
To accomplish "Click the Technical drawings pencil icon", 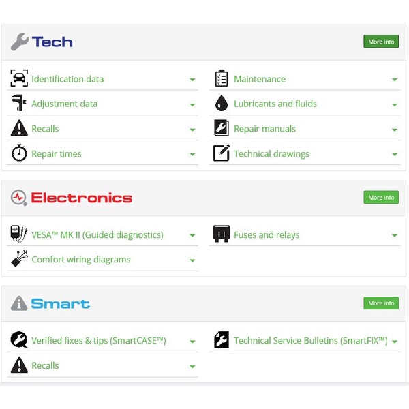I will point(222,153).
